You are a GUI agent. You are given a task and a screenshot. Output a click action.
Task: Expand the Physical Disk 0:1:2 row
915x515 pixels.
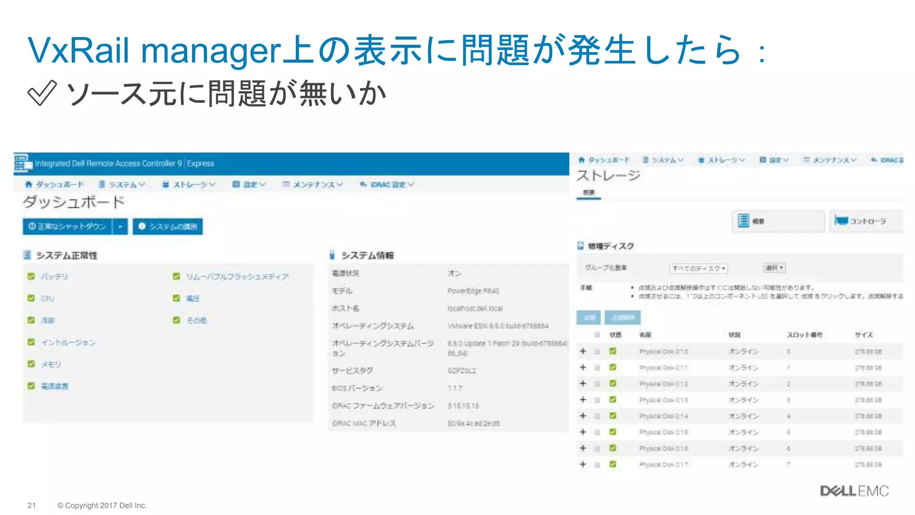pos(583,384)
